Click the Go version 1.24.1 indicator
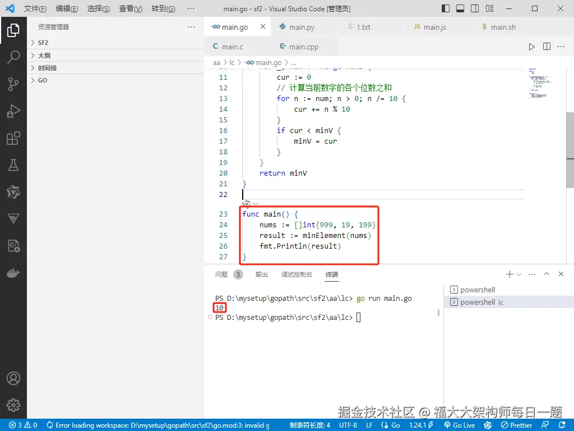The image size is (574, 431). pyautogui.click(x=420, y=425)
